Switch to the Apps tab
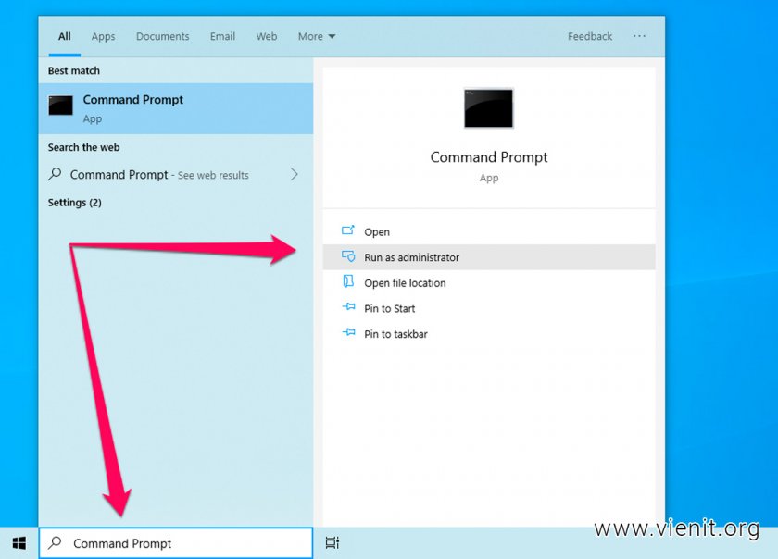Viewport: 778px width, 559px height. pyautogui.click(x=103, y=37)
